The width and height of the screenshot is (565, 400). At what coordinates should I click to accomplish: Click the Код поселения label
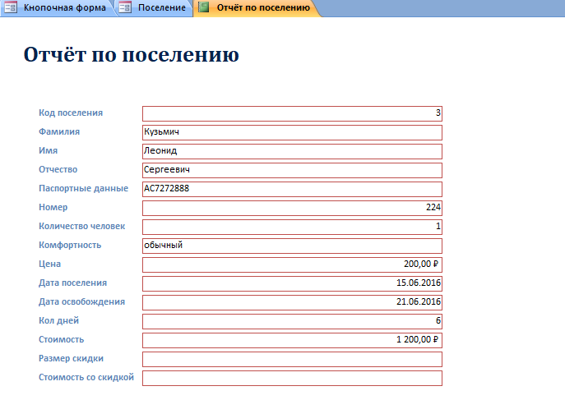tap(71, 113)
